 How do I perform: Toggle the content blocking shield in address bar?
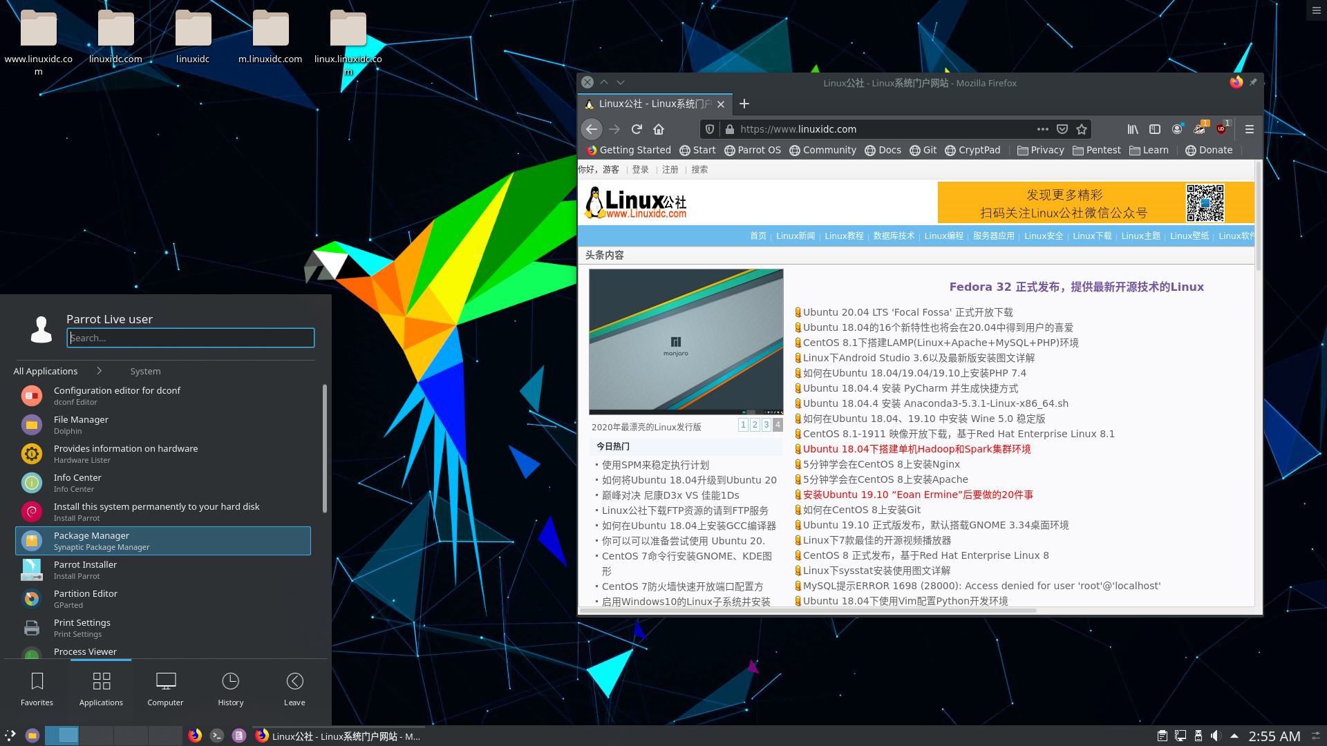(709, 129)
